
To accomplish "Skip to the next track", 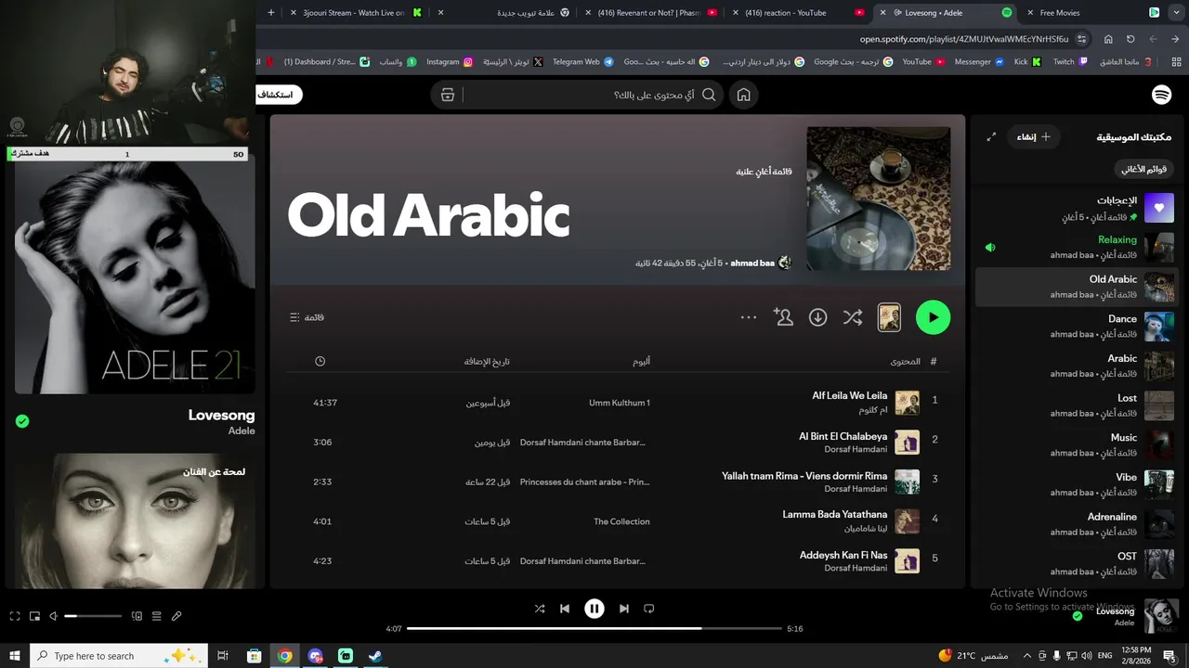I will (x=624, y=609).
